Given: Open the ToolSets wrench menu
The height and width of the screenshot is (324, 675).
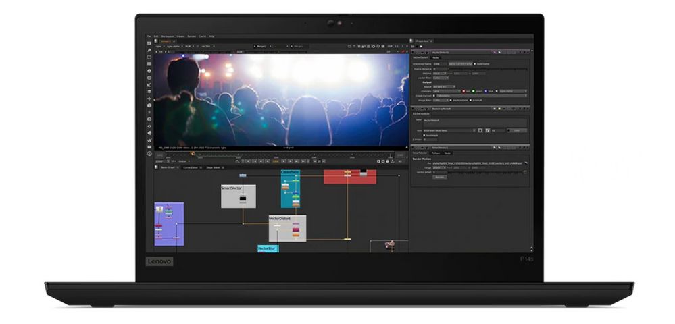Looking at the screenshot, I should point(149,140).
